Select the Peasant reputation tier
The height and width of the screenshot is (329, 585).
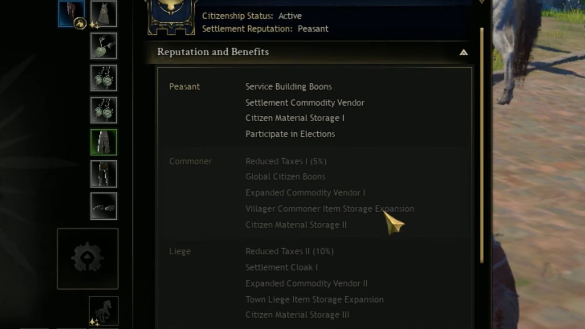(184, 87)
